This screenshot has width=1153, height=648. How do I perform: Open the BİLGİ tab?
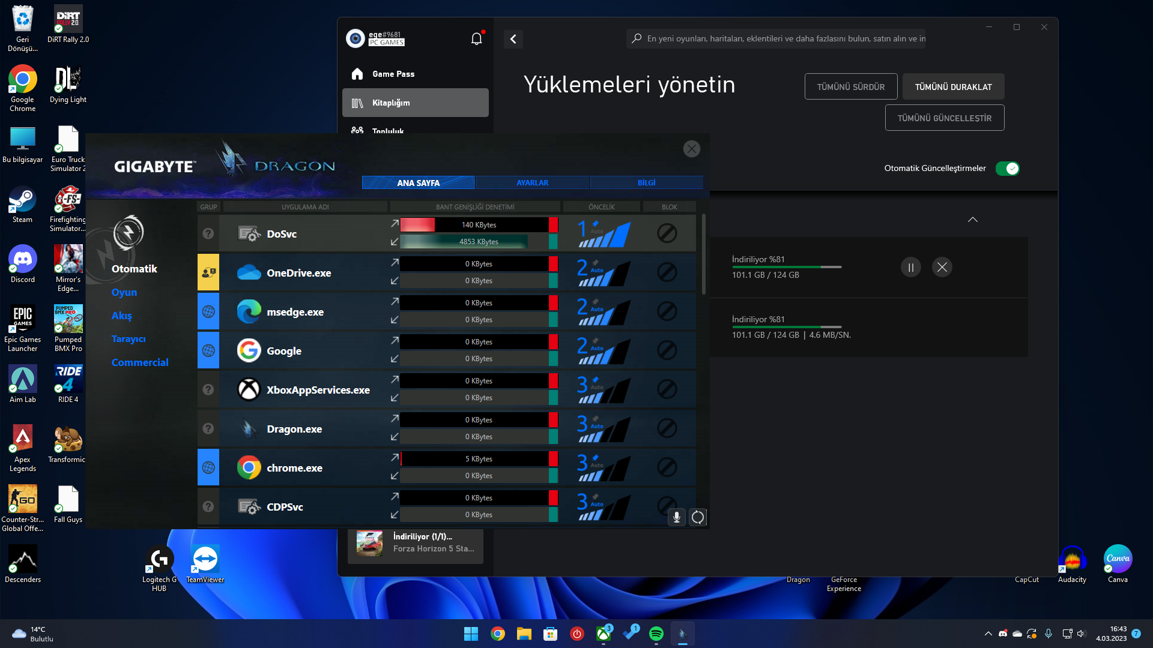(x=646, y=182)
